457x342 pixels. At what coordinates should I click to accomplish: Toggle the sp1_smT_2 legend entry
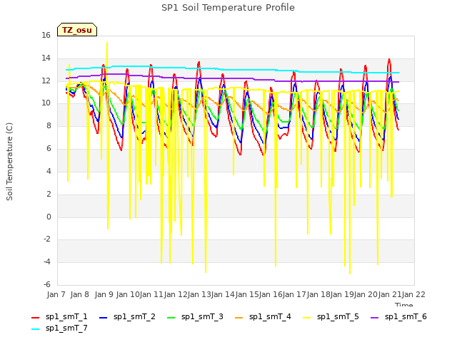[127, 316]
